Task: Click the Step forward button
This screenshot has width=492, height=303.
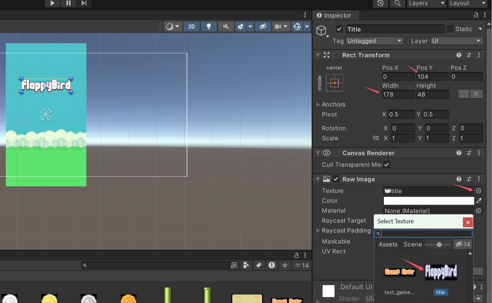Action: coord(84,3)
